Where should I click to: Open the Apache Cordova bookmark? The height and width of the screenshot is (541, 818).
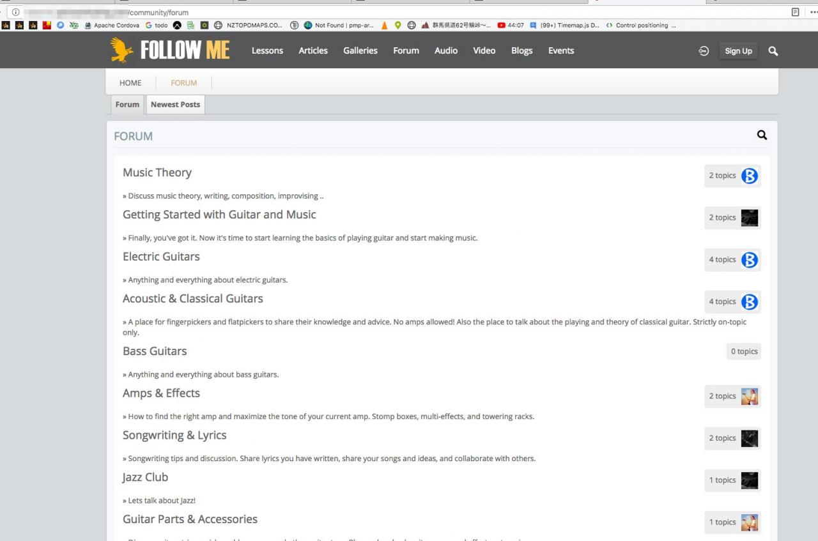pyautogui.click(x=112, y=26)
